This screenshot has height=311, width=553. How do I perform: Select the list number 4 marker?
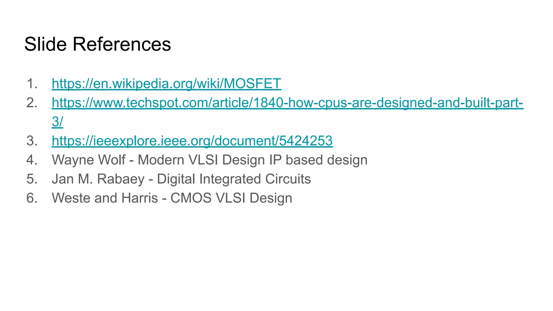[x=32, y=160]
